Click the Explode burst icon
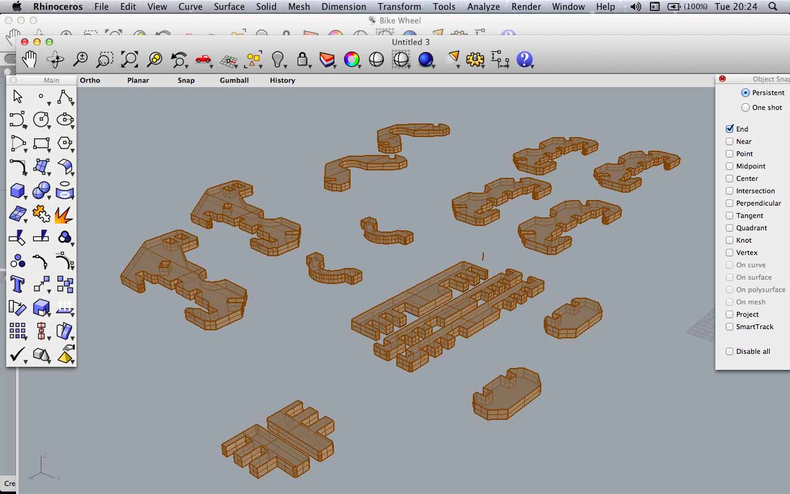This screenshot has width=790, height=494. click(64, 214)
